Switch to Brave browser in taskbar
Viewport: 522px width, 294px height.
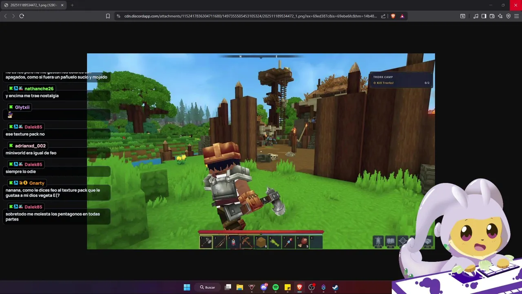[x=299, y=287]
